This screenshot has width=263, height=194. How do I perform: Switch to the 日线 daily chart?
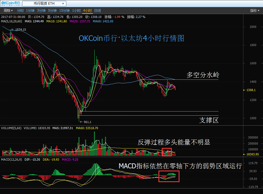pos(98,10)
